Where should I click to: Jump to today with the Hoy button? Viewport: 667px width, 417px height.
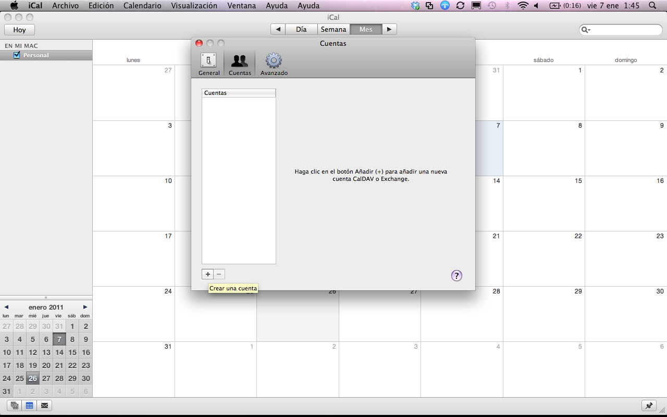pos(19,30)
